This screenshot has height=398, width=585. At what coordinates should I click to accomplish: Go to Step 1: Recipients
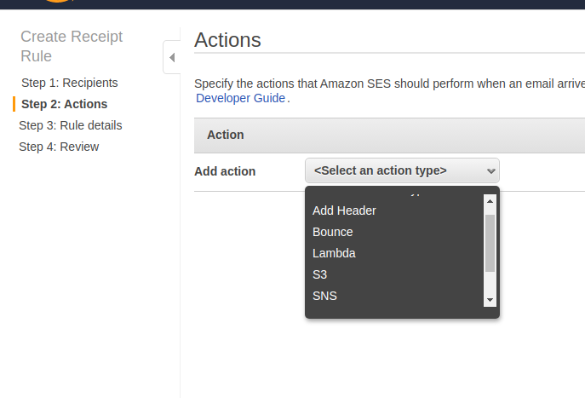(70, 83)
